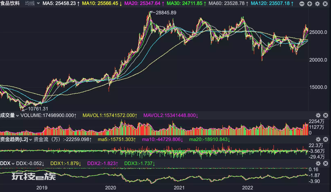331x192 pixels.
Task: Click the 2019 time axis label
Action: coord(42,188)
